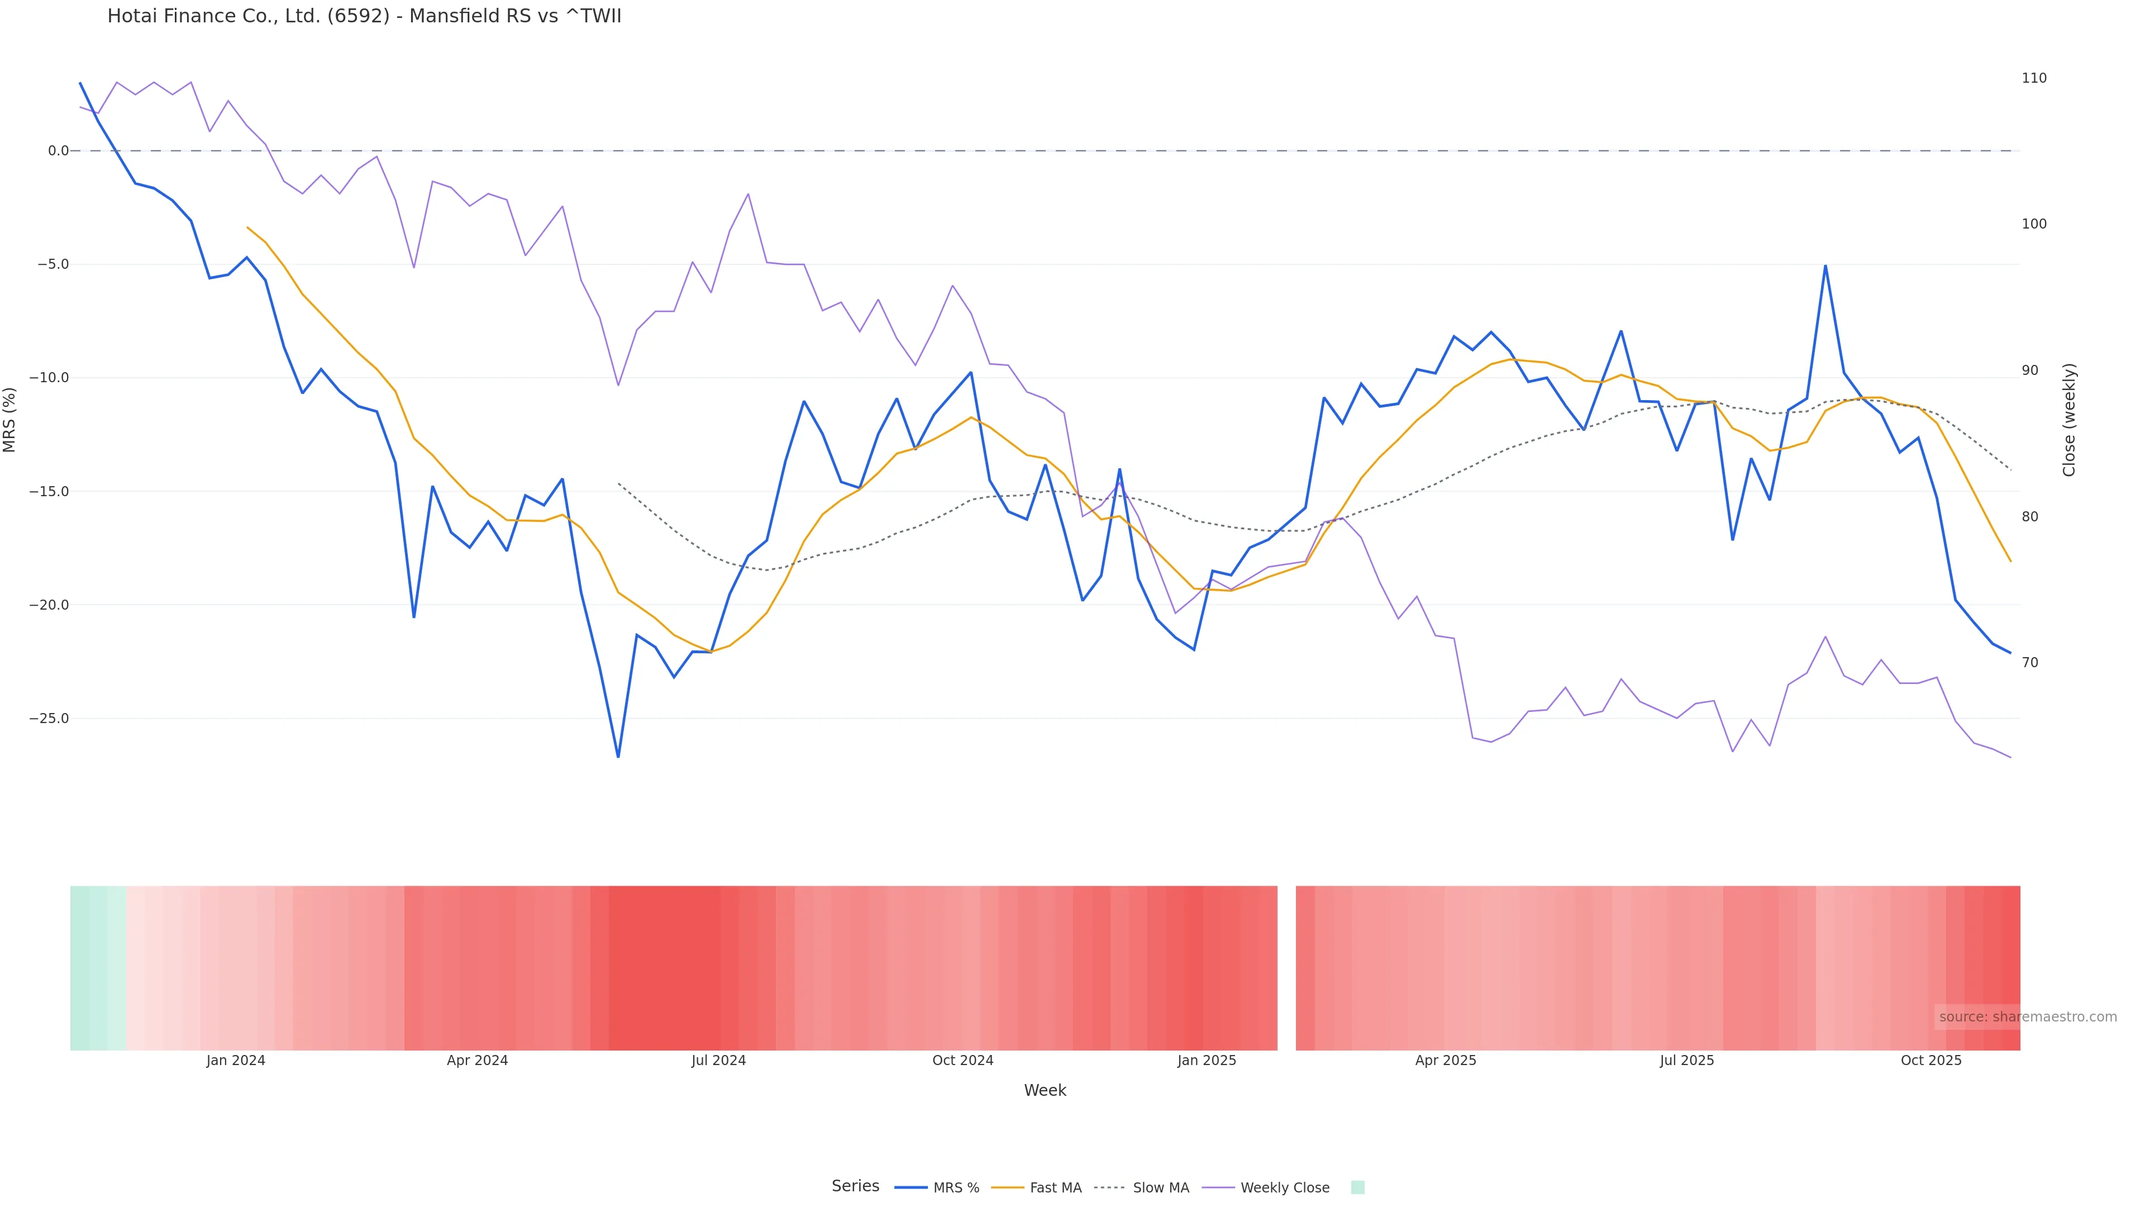The image size is (2145, 1207).
Task: Click the white gap in the heatmap strip
Action: 1286,967
